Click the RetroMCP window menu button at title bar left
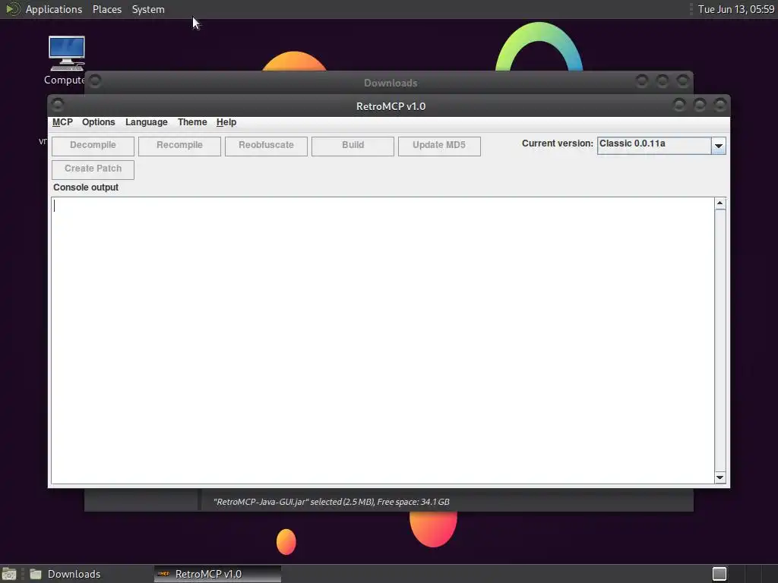Image resolution: width=778 pixels, height=583 pixels. point(58,105)
